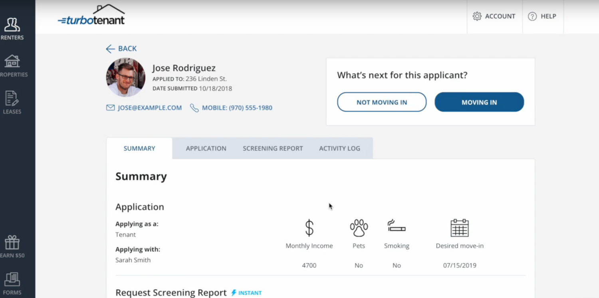Open the Leases sidebar icon

[12, 99]
